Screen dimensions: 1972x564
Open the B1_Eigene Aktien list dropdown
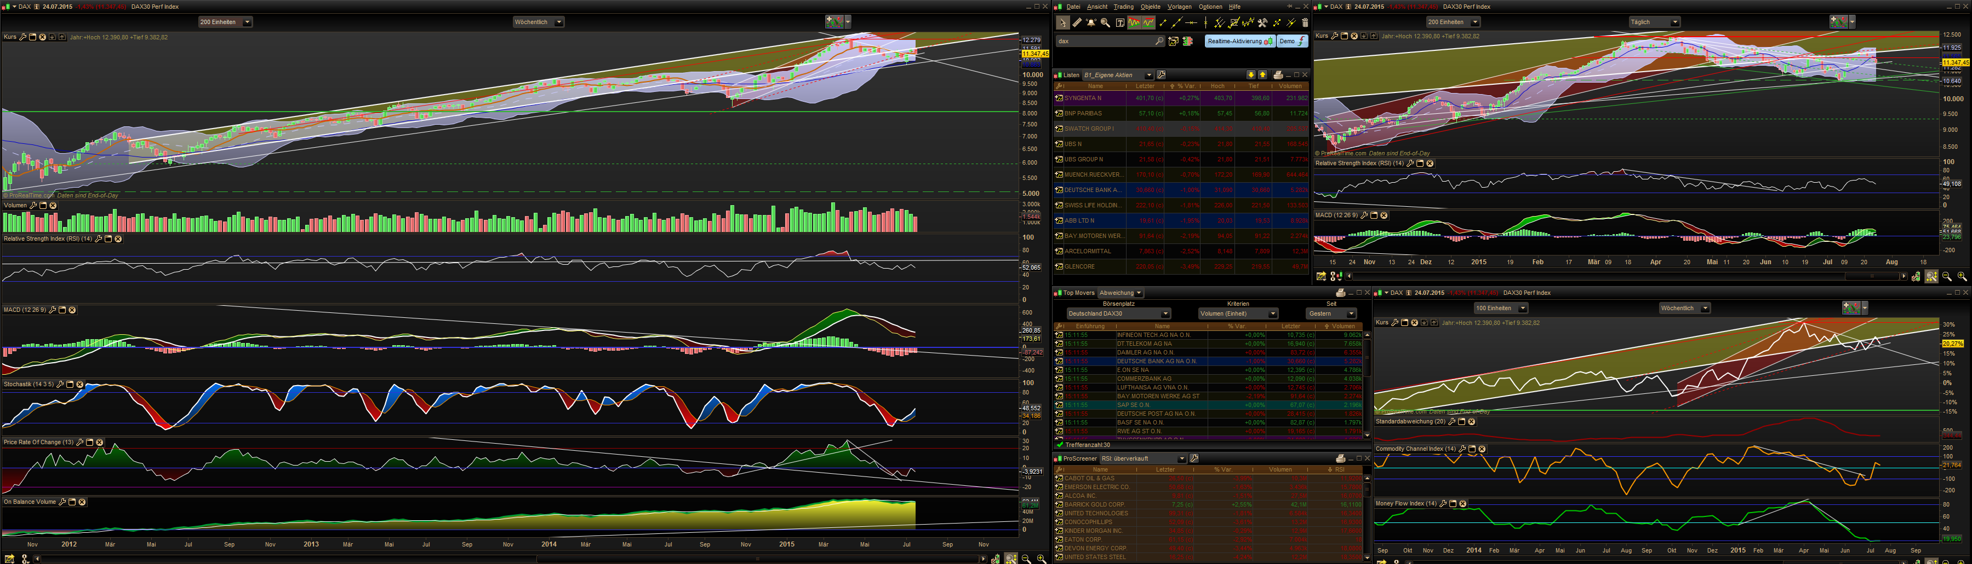1148,75
